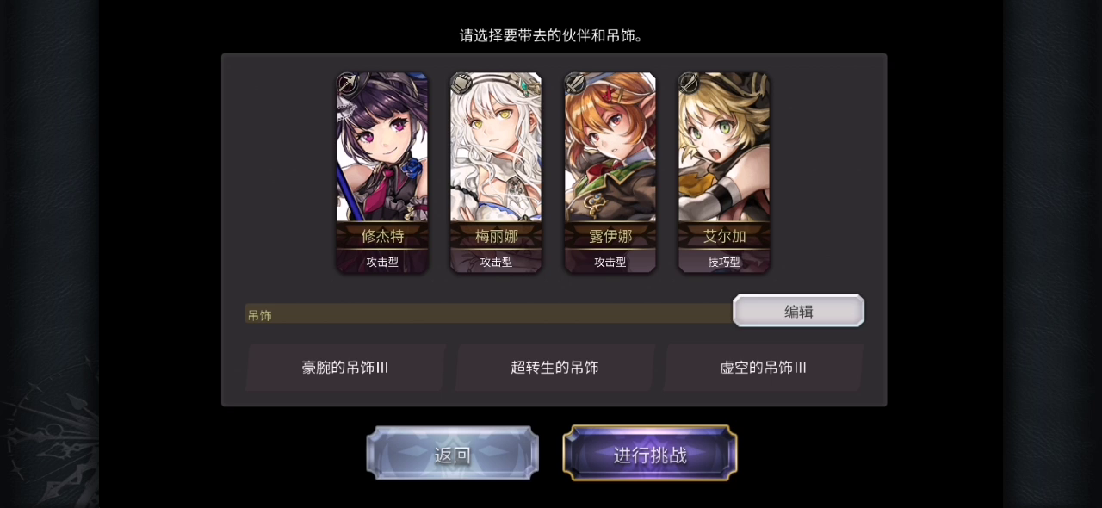1102x508 pixels.
Task: Open the pendant 编辑 button
Action: click(799, 311)
